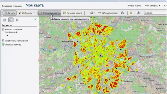The height and width of the screenshot is (94, 167).
Task: Click Общий доступ share button
Action: pos(108,13)
